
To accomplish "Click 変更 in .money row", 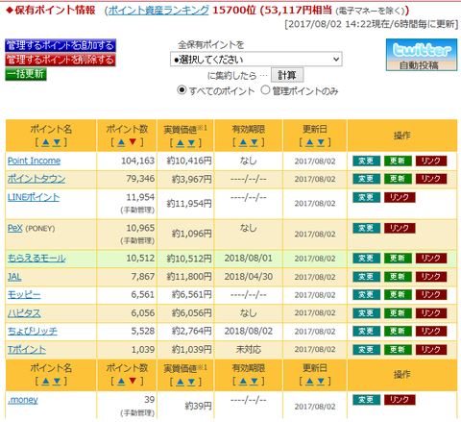I will click(x=367, y=400).
